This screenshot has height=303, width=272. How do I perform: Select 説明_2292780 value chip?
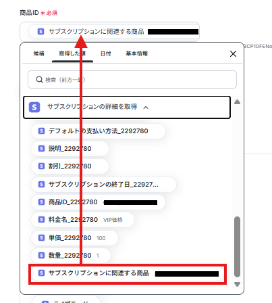(70, 149)
